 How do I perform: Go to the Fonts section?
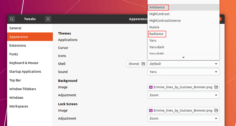(x=30, y=54)
